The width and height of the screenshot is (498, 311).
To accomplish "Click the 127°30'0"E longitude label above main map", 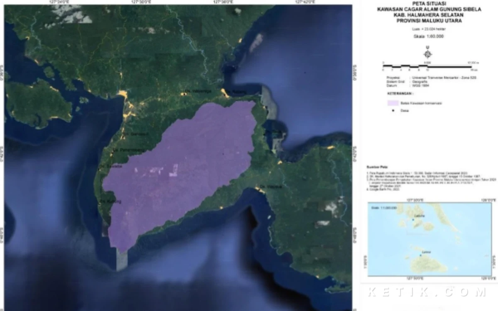I will 140,2.
